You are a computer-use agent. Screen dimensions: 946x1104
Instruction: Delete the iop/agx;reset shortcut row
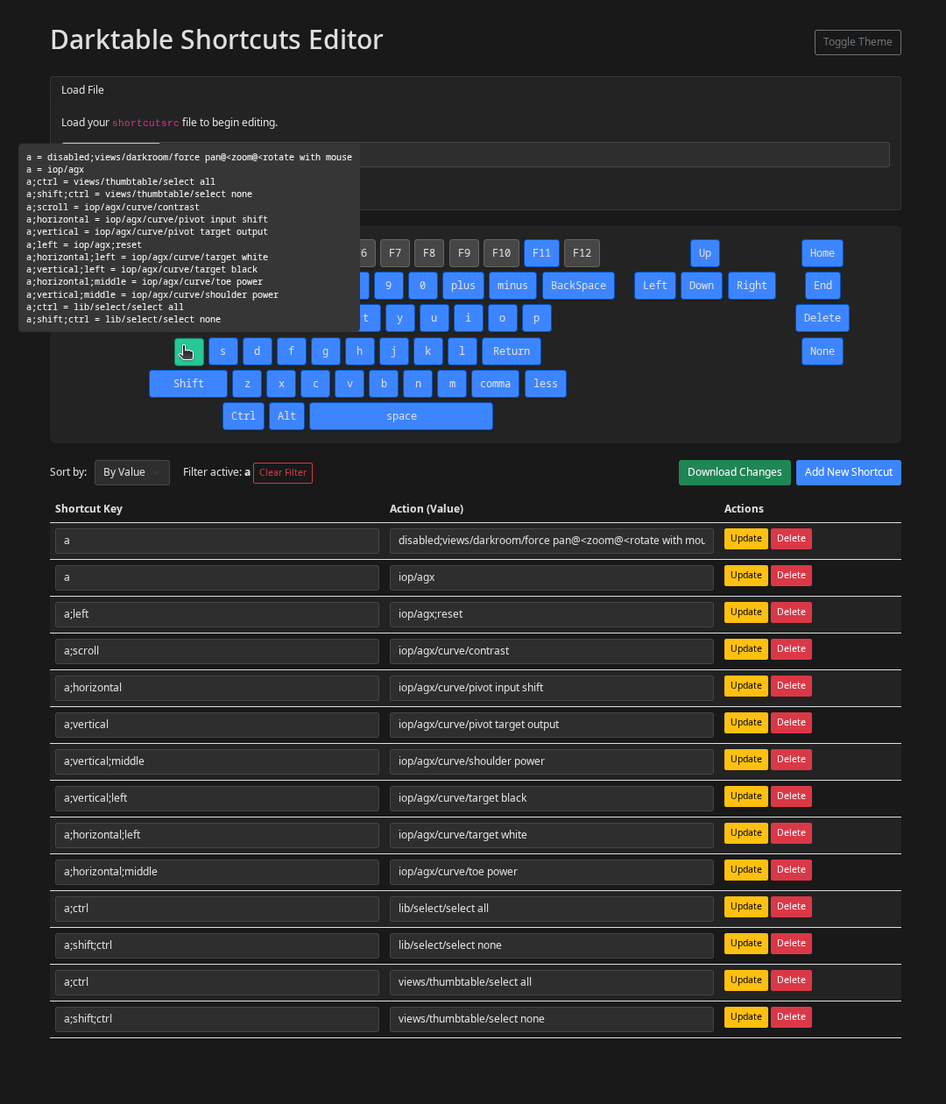791,612
